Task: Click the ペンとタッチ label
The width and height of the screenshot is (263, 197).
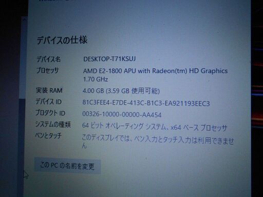Action: 48,135
